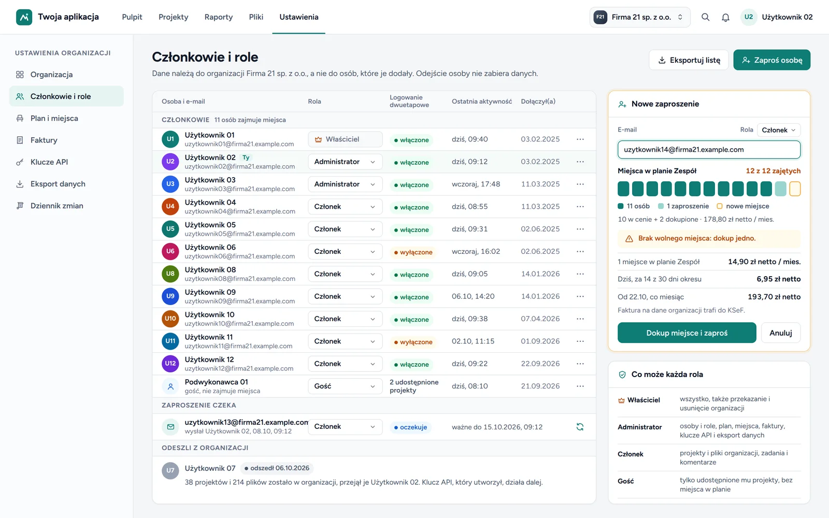829x518 pixels.
Task: Open role dropdown for Podwykonawca 01
Action: click(x=345, y=386)
